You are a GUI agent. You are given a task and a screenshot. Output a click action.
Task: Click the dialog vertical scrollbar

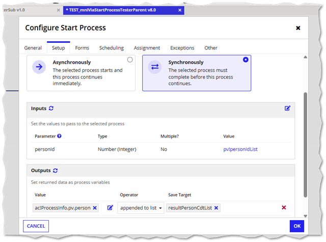coord(304,143)
